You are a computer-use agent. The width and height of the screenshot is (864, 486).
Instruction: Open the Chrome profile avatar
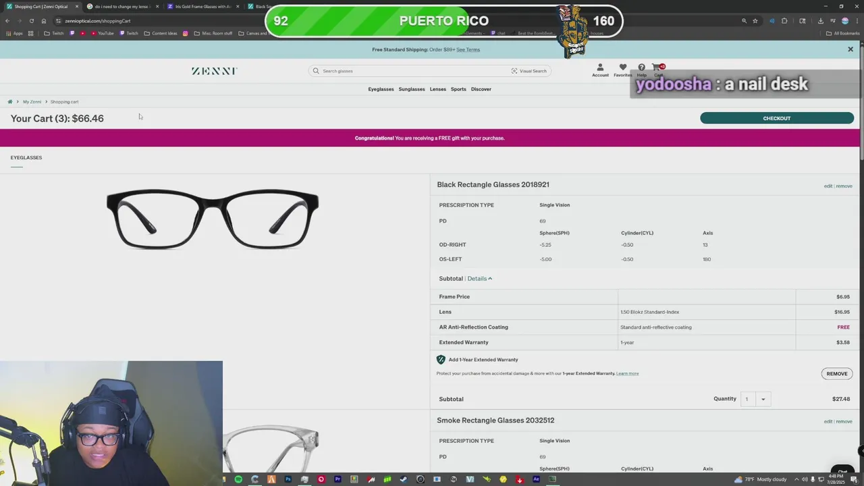pos(844,21)
